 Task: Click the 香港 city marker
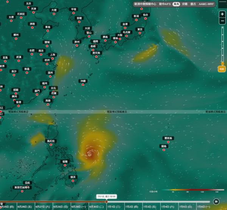19,106
